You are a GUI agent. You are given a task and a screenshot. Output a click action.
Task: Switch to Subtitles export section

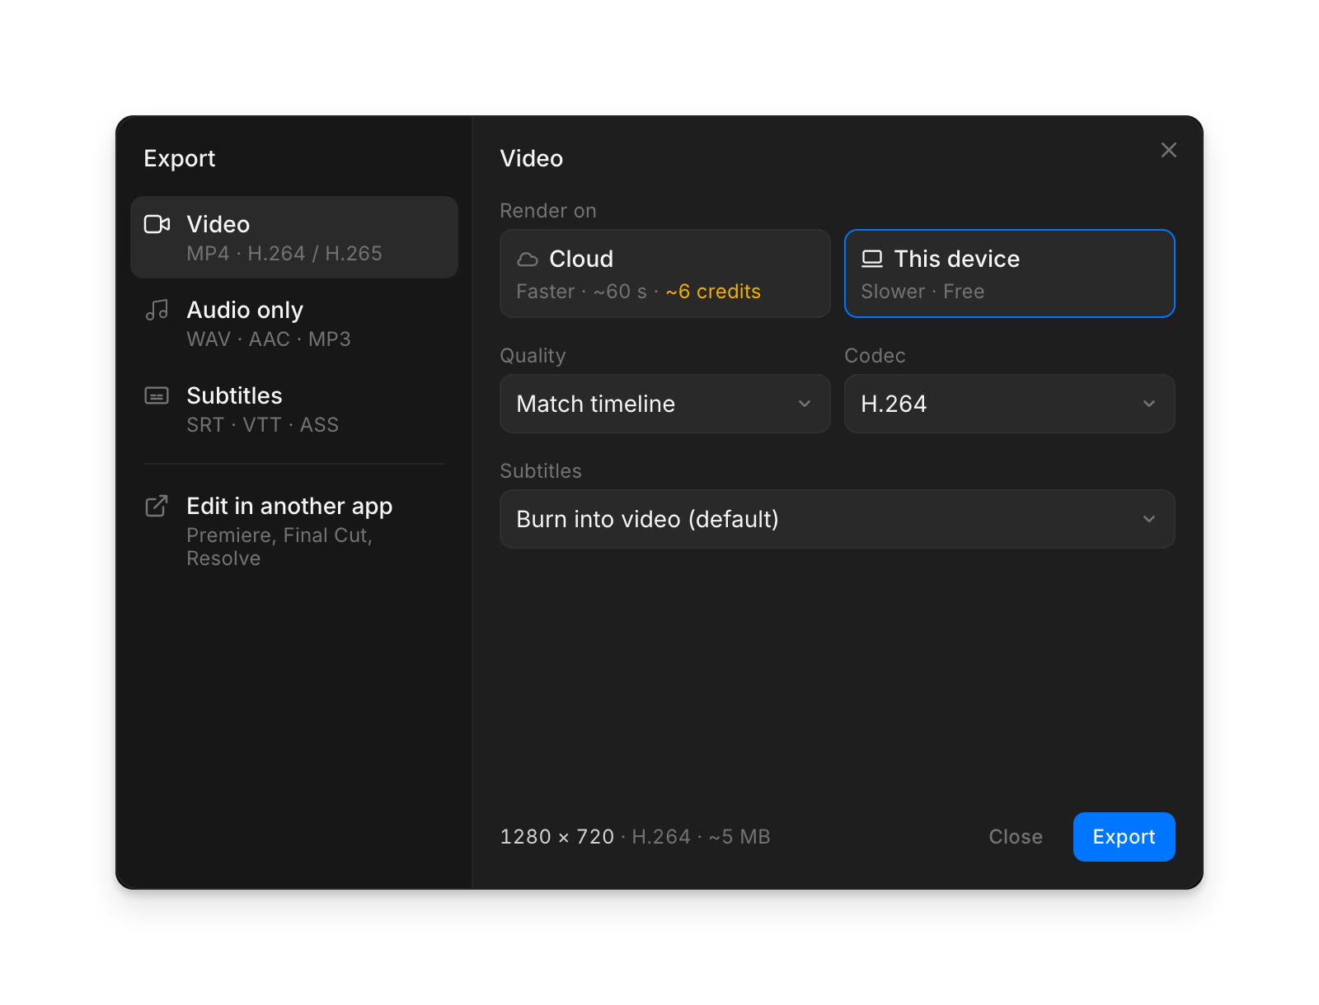click(x=294, y=409)
